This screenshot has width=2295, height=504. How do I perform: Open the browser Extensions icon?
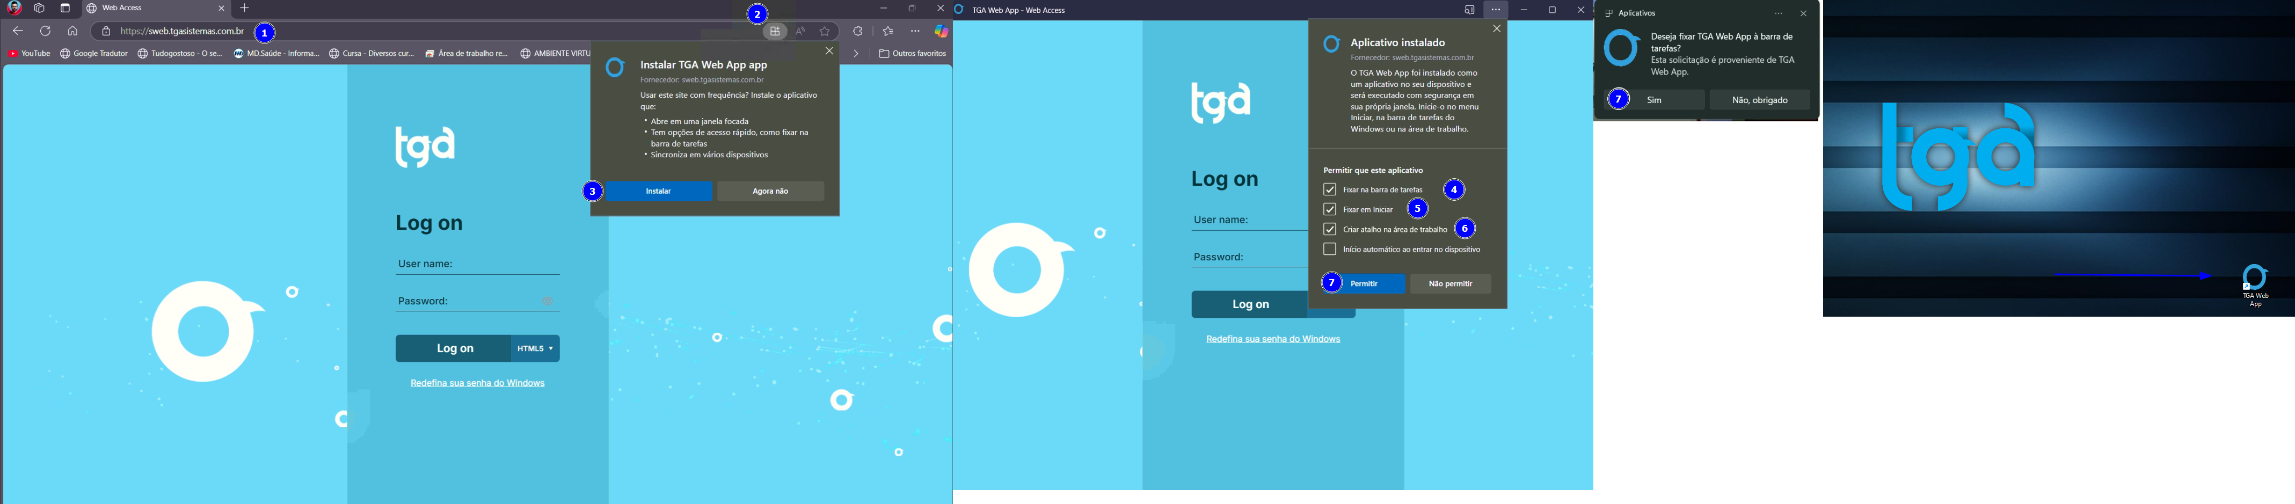(858, 32)
